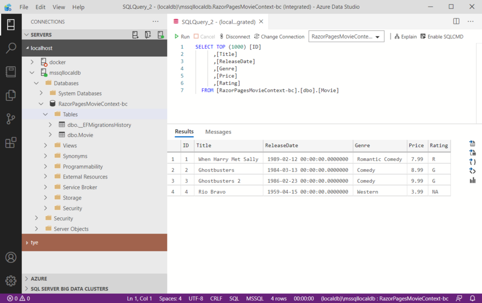
Task: Collapse the mssqllocaldb server node
Action: coord(32,73)
